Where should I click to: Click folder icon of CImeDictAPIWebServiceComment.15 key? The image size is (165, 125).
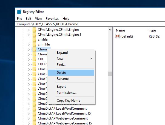click(x=34, y=123)
